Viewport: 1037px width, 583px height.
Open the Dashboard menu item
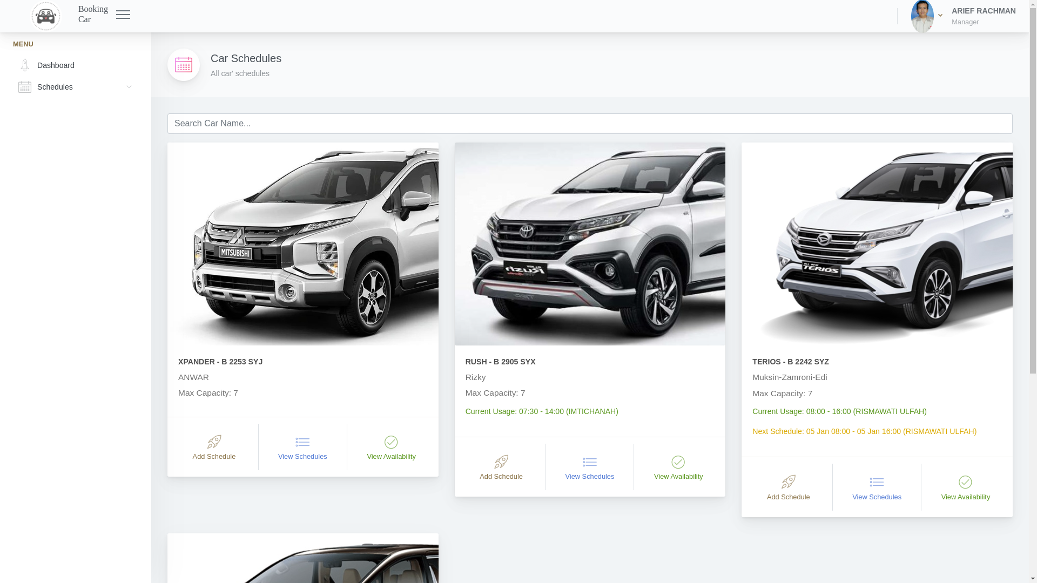pos(56,65)
